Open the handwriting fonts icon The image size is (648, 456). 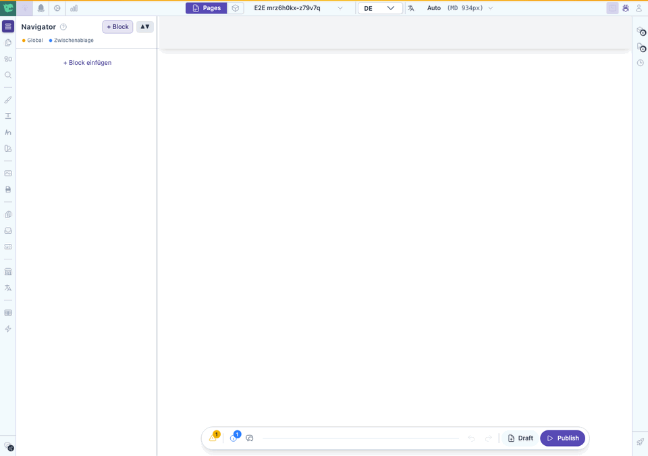click(8, 132)
